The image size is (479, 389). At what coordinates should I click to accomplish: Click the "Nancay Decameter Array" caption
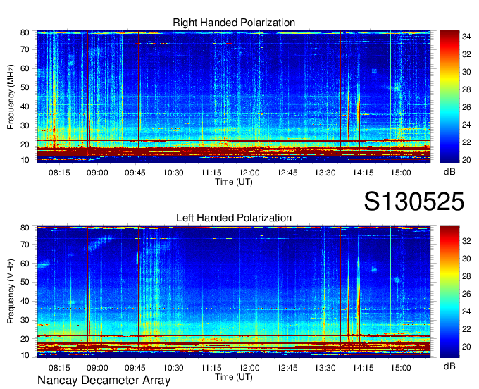coord(104,380)
